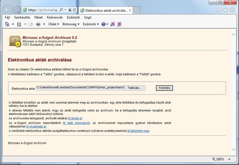Follow the 'itt tekintheti meg' link

tap(138, 131)
